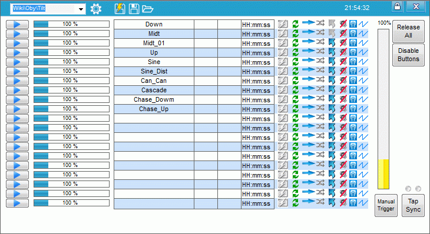Click the quick save lightning disk icon
Image resolution: width=430 pixels, height=234 pixels.
point(120,9)
